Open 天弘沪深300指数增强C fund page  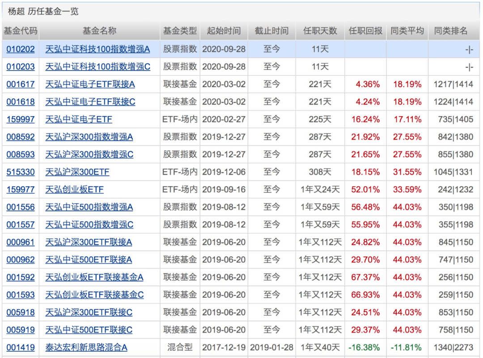(89, 155)
